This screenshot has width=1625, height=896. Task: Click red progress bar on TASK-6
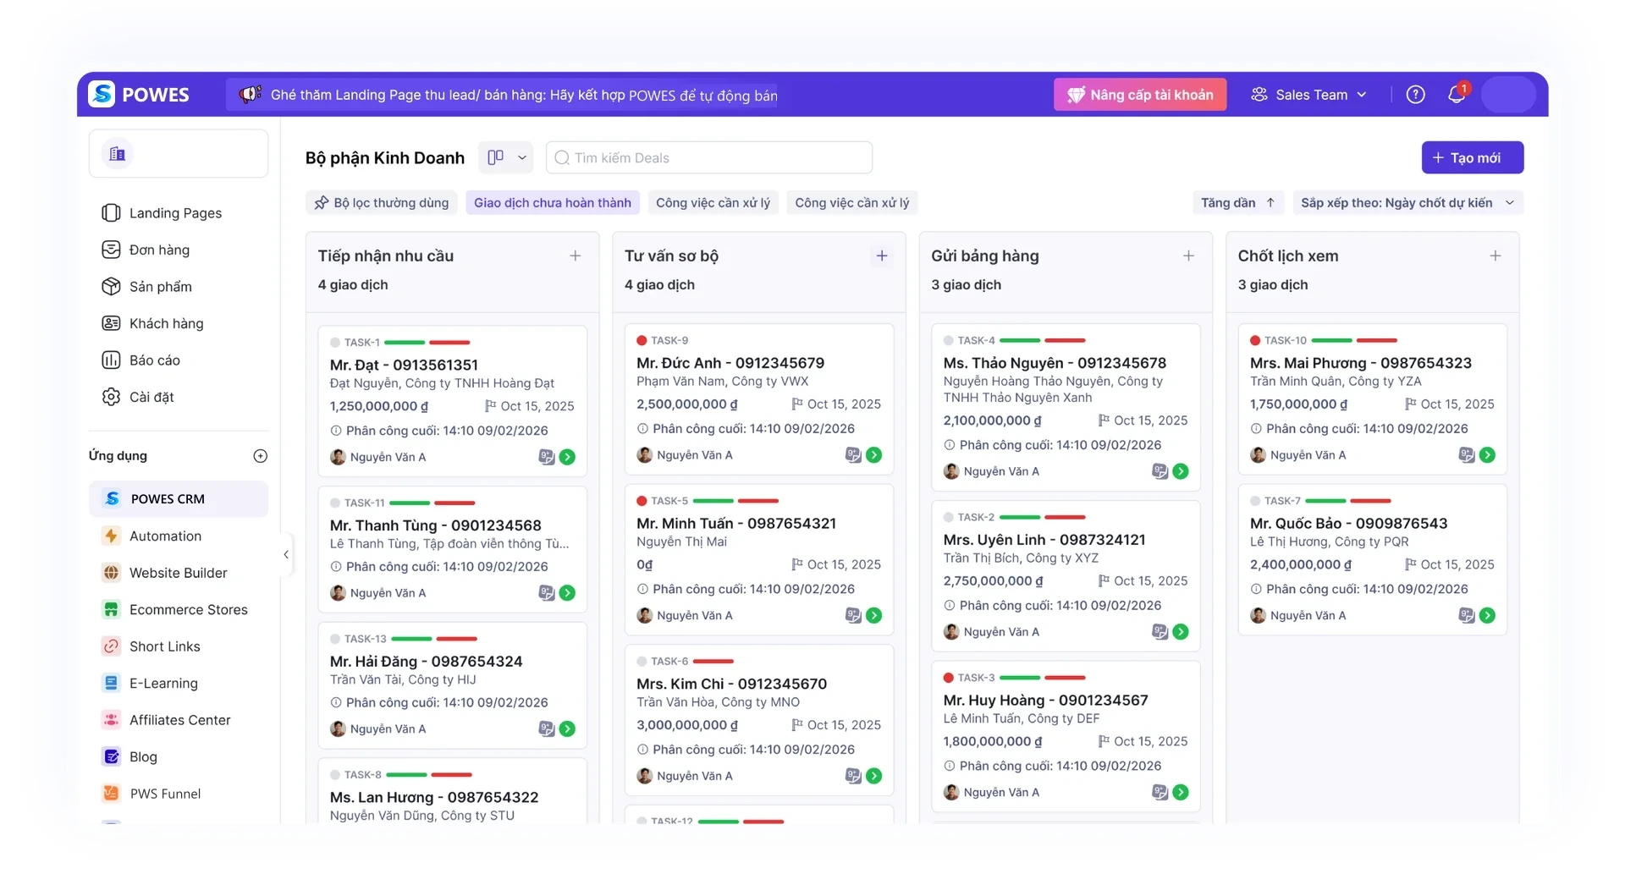tap(713, 662)
